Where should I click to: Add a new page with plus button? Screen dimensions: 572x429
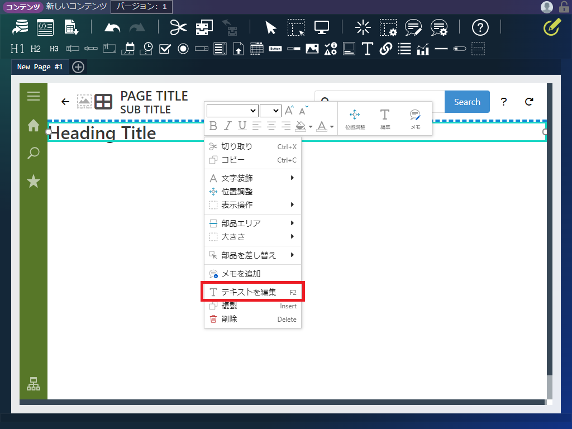[x=78, y=67]
